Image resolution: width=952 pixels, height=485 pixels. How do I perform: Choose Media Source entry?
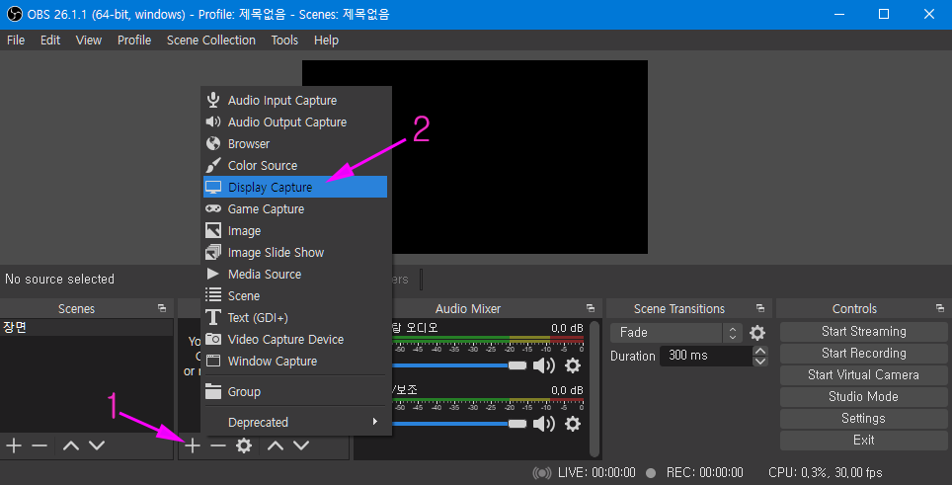[x=295, y=275]
